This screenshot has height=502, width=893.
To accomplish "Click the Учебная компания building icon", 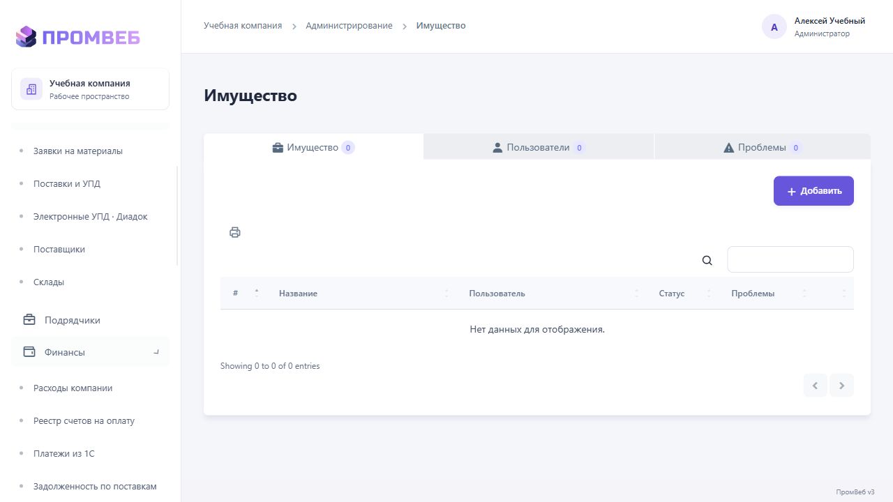I will [x=31, y=89].
